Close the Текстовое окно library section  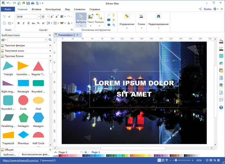pyautogui.click(x=50, y=51)
